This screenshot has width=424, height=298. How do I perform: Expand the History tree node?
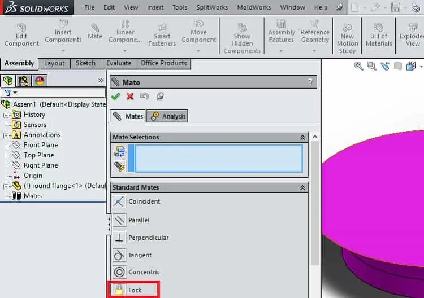tap(6, 115)
